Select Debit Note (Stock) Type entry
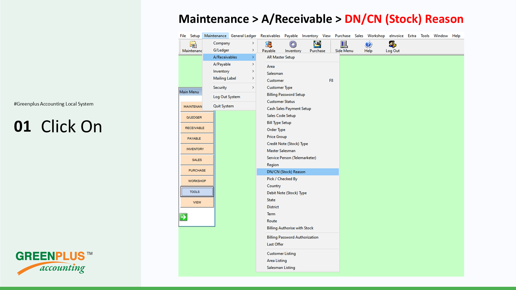 coord(298,193)
